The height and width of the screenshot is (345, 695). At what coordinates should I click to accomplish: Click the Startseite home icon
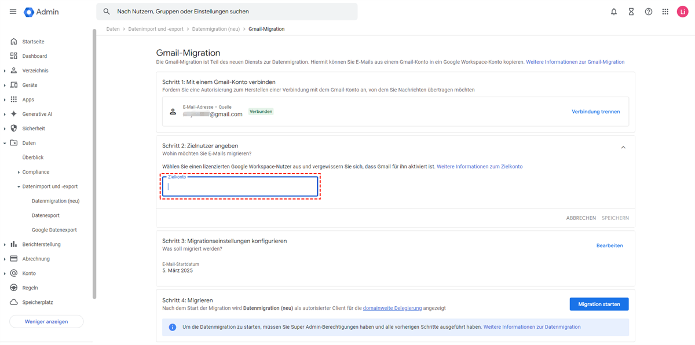[14, 42]
